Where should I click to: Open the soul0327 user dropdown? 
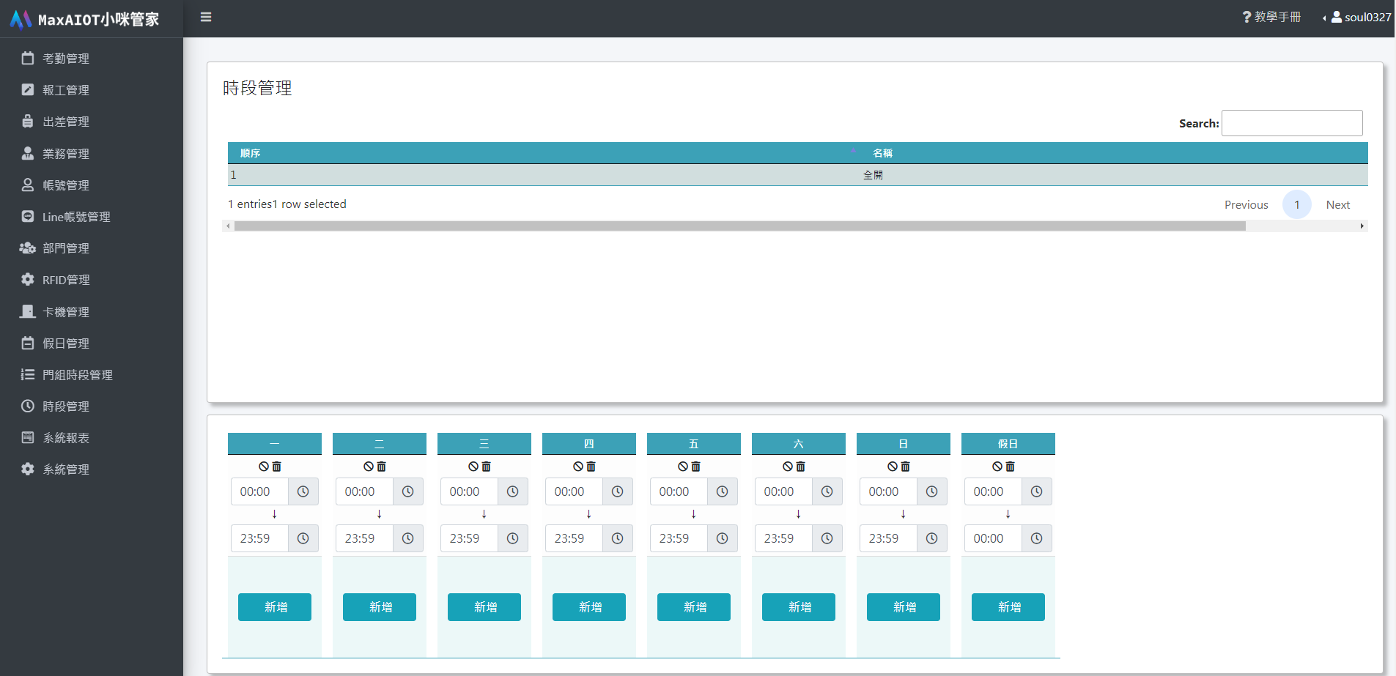1357,17
